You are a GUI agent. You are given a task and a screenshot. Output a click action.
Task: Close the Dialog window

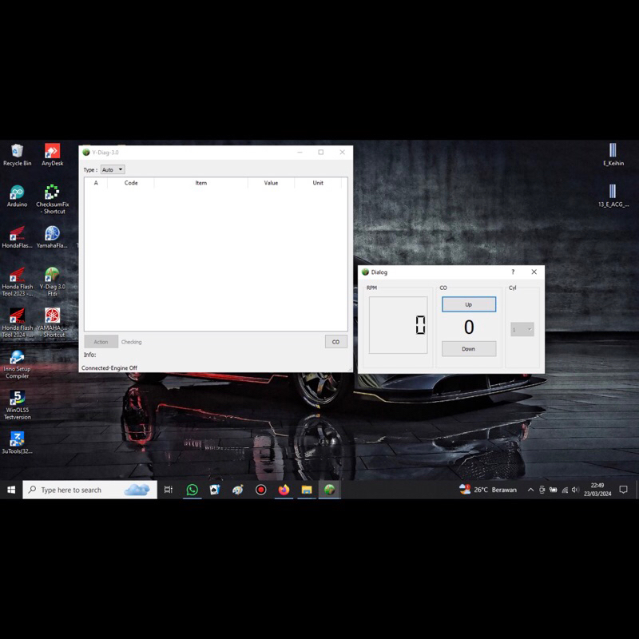coord(534,272)
